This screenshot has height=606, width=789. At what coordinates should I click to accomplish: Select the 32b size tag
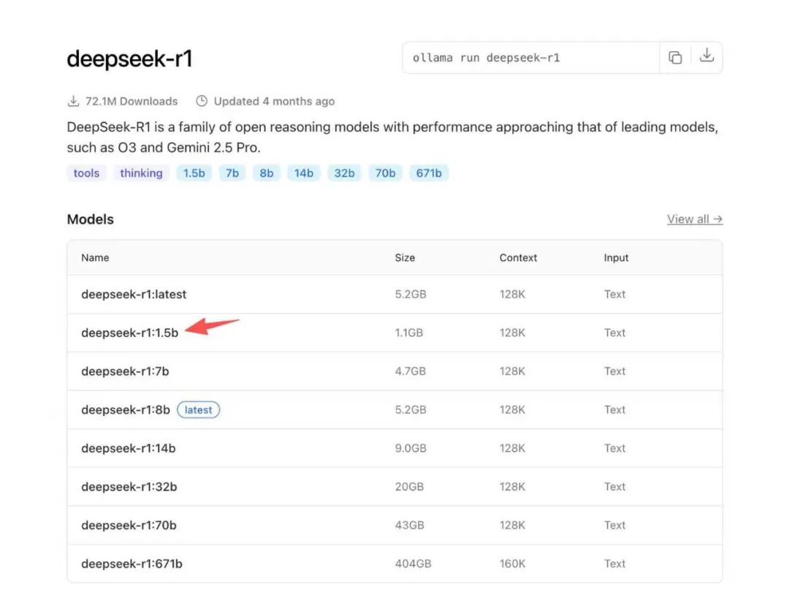344,173
